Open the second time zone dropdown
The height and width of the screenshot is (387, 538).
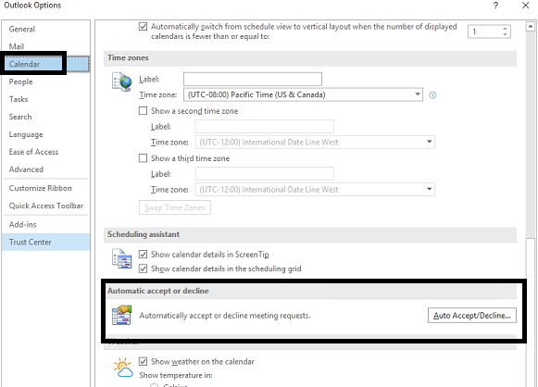click(x=429, y=142)
